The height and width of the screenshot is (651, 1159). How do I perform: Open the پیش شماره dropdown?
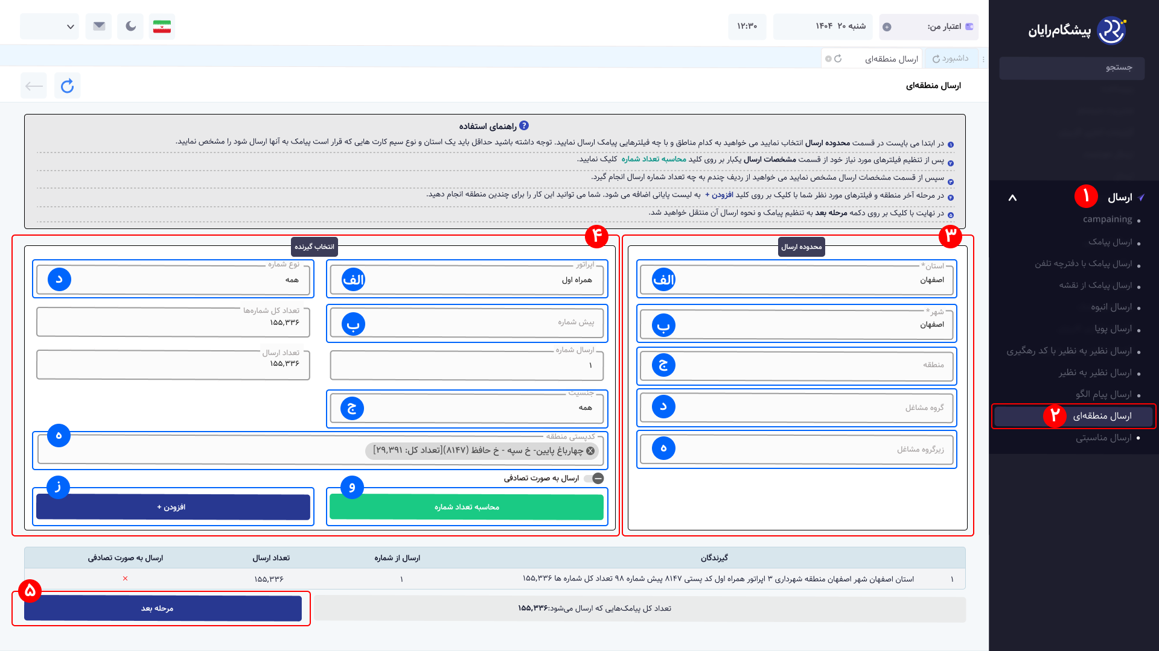pos(467,324)
